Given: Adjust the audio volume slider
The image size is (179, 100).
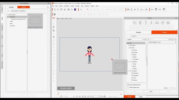Looking at the screenshot, I should 116,96.
